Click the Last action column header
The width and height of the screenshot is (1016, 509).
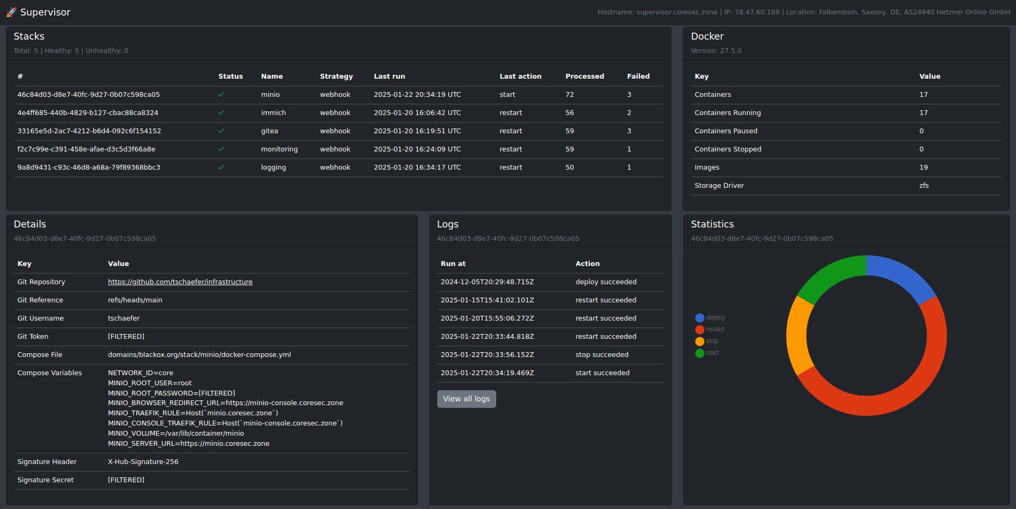[520, 77]
